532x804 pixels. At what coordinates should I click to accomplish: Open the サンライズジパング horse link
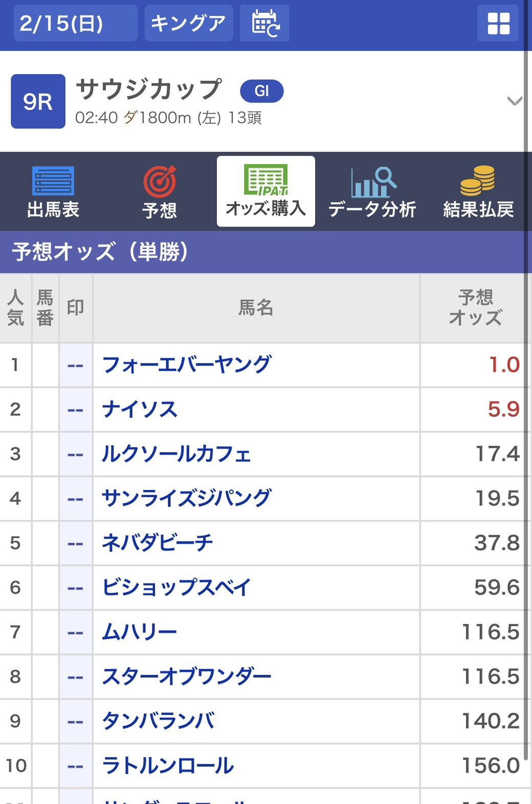(187, 498)
